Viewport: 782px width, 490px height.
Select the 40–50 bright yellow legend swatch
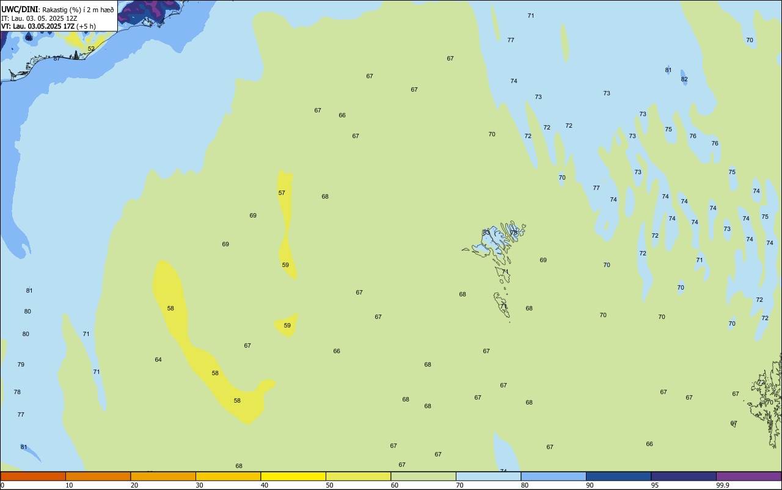293,476
